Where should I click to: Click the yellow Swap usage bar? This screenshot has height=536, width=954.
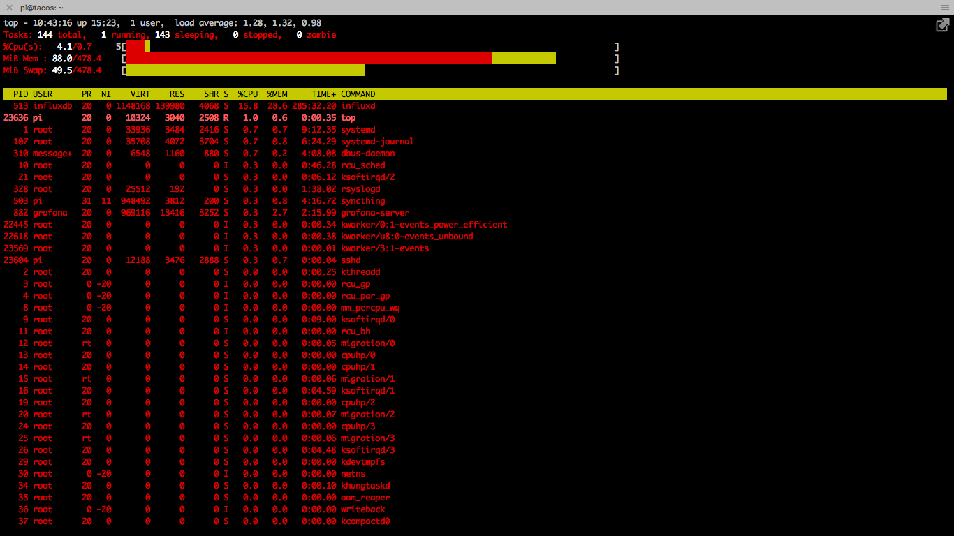pyautogui.click(x=245, y=70)
